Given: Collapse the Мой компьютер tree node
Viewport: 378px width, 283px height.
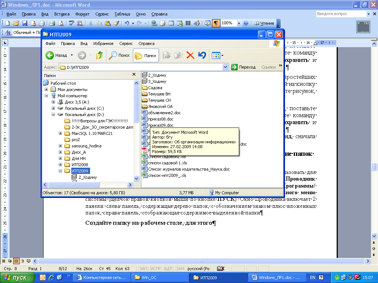Looking at the screenshot, I should [x=46, y=96].
